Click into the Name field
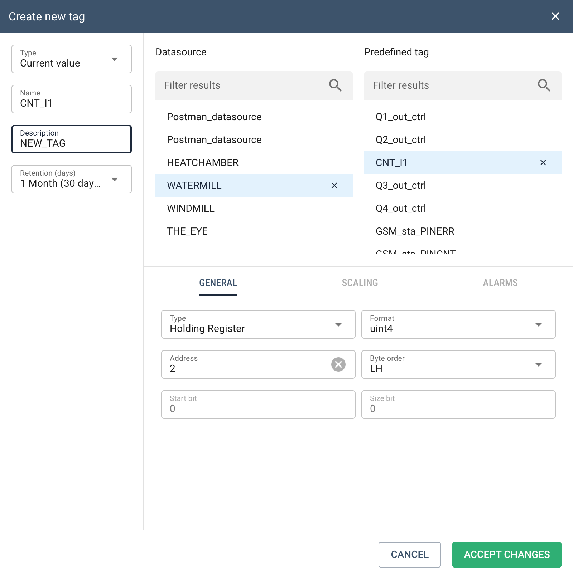573x579 pixels. [x=72, y=99]
